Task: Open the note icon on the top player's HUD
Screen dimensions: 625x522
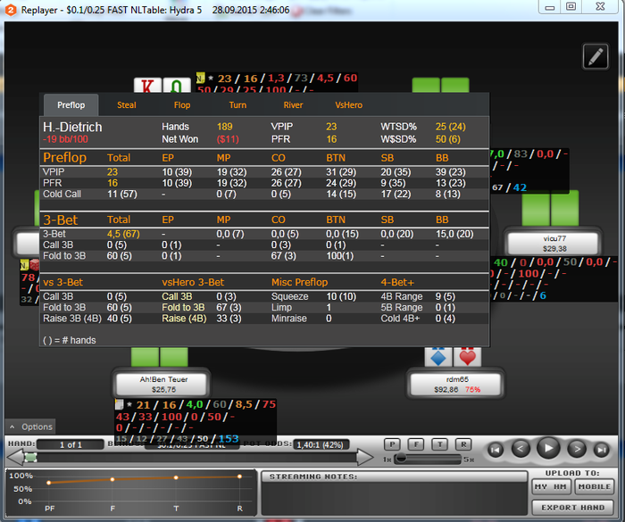Action: (201, 79)
